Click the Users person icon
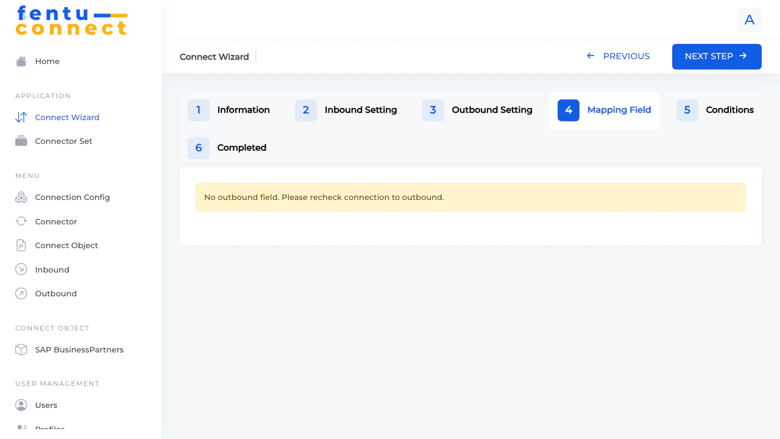The height and width of the screenshot is (439, 780). coord(21,405)
